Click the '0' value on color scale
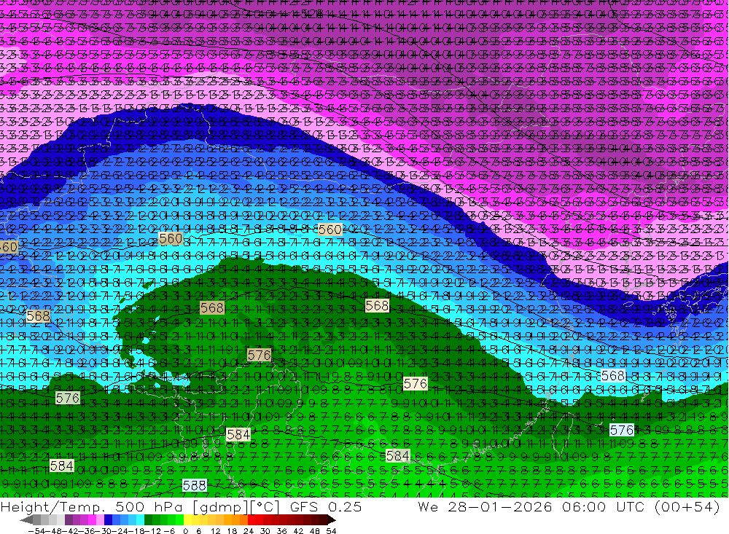 pyautogui.click(x=185, y=531)
